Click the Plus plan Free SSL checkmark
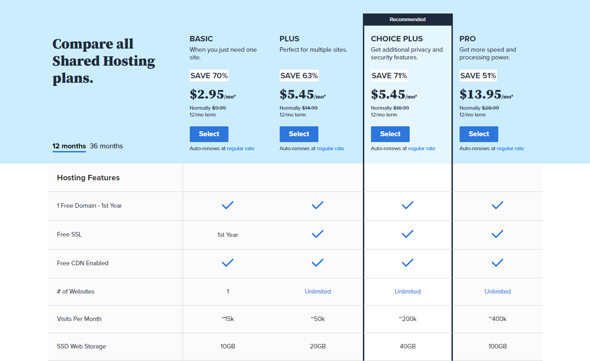 click(x=317, y=234)
